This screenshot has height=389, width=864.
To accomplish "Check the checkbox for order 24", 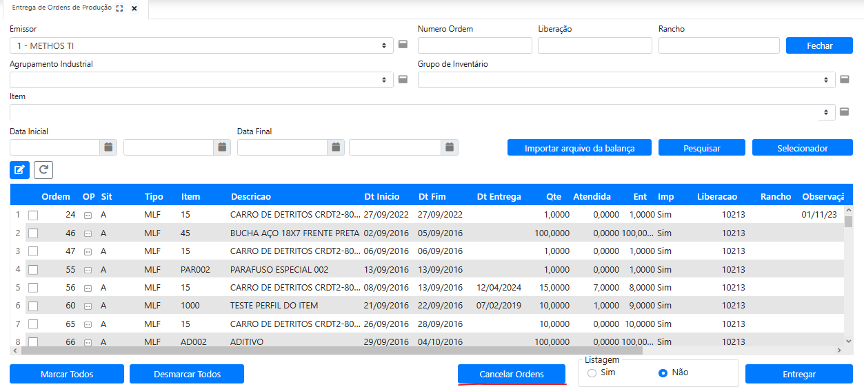I will tap(33, 215).
